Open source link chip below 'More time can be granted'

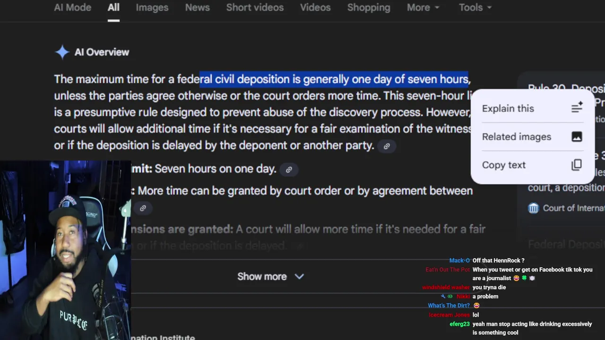click(x=143, y=208)
